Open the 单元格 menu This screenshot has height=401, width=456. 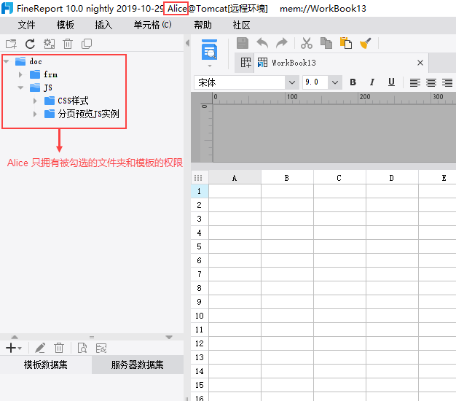152,26
